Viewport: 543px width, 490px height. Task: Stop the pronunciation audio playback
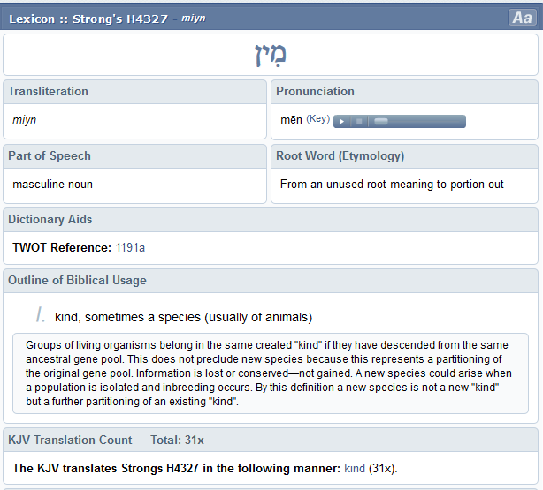(359, 121)
